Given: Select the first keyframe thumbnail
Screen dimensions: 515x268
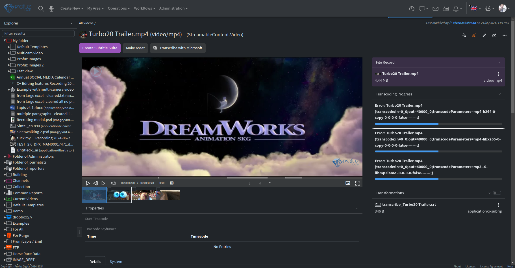Looking at the screenshot, I should (x=94, y=195).
